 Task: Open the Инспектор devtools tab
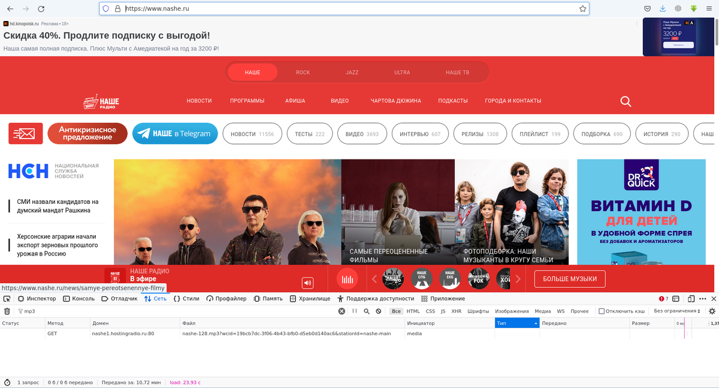pos(37,298)
